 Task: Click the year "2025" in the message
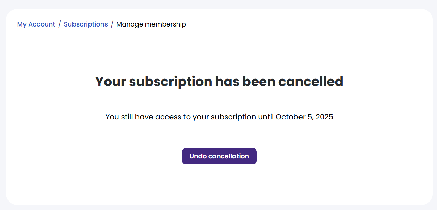324,117
